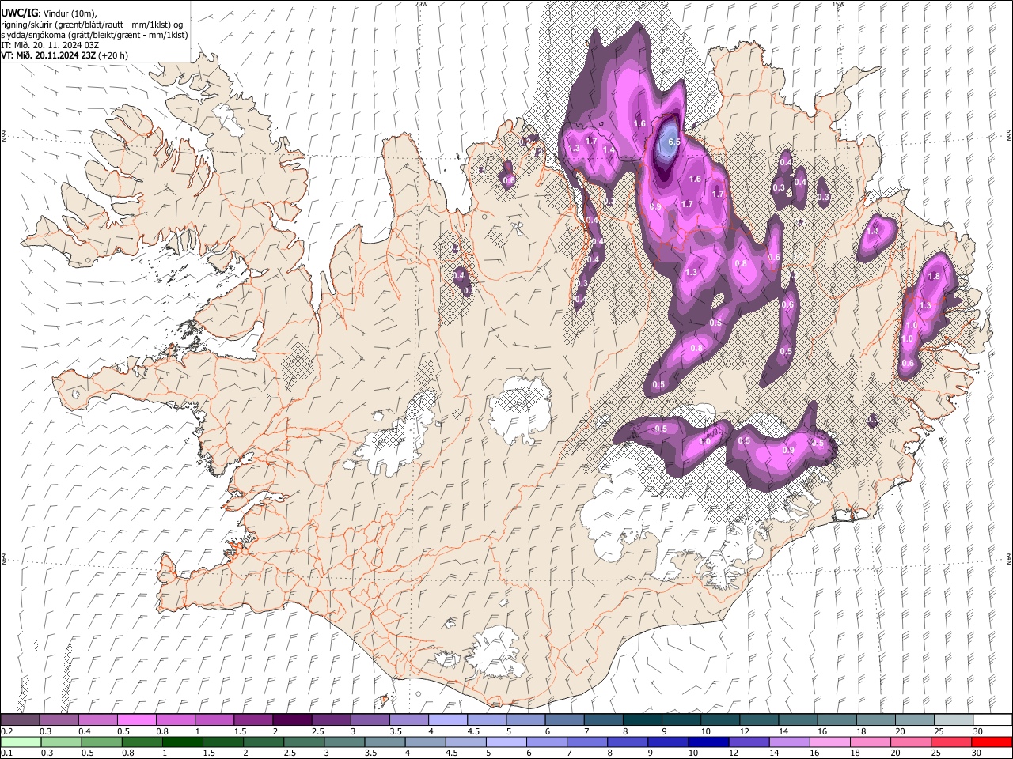The height and width of the screenshot is (759, 1013).
Task: Click the 15W longitude label
Action: point(838,4)
